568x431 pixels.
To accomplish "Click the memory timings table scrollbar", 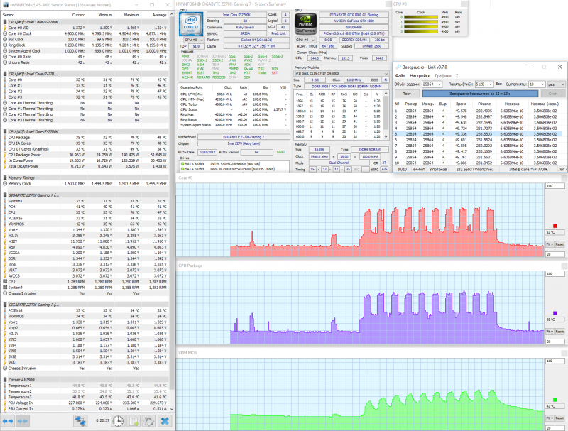I will coord(386,115).
